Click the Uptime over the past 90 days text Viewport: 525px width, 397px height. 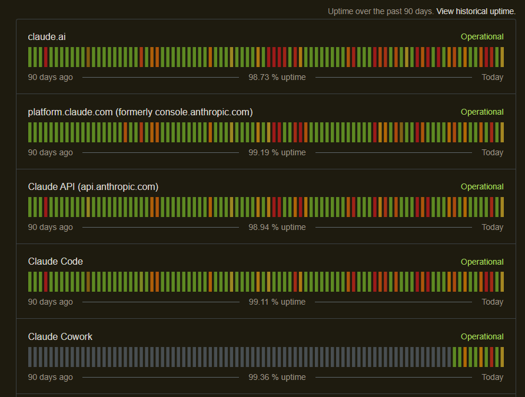381,11
